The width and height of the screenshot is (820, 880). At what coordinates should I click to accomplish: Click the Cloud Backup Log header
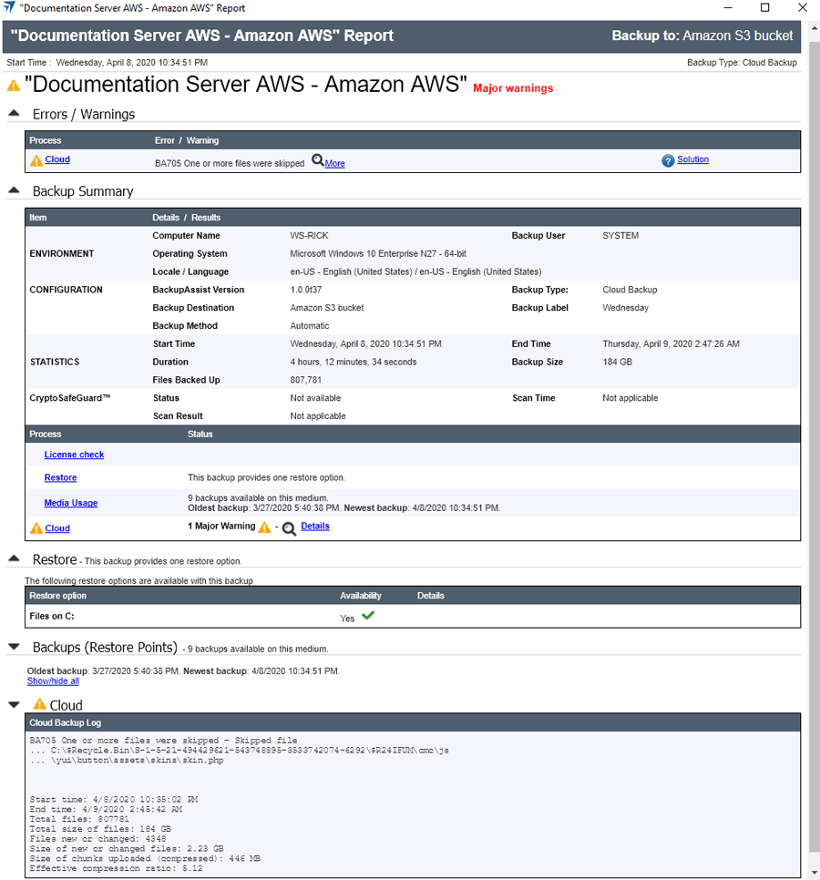413,723
